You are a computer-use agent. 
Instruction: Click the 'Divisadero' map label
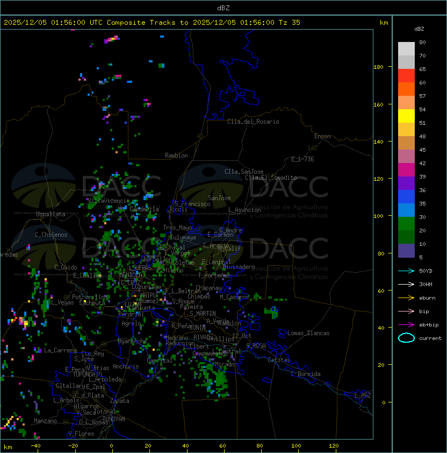(239, 267)
